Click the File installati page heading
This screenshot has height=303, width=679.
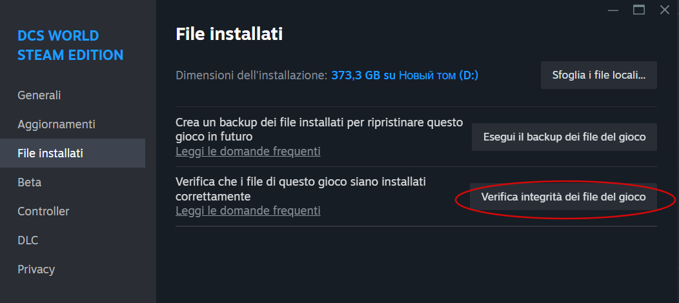click(x=229, y=34)
